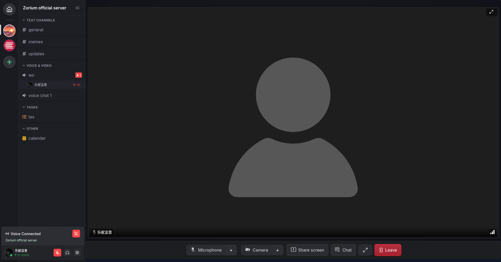Open user settings gear icon
The height and width of the screenshot is (262, 501).
[x=77, y=253]
